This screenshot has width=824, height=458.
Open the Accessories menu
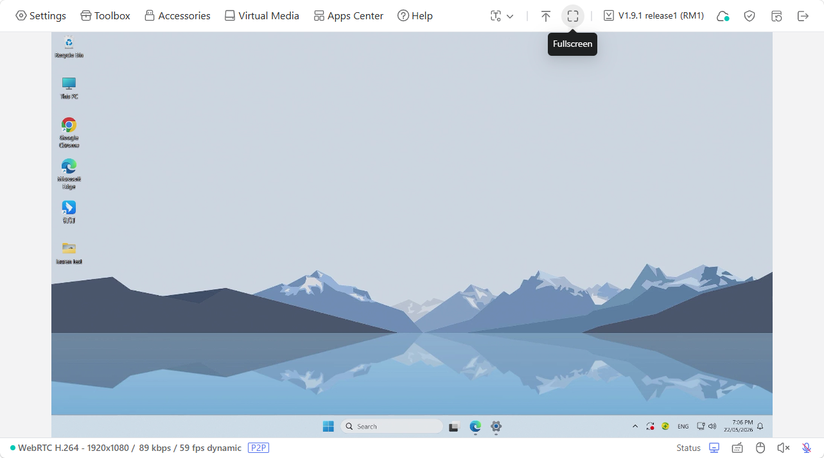[x=177, y=15]
